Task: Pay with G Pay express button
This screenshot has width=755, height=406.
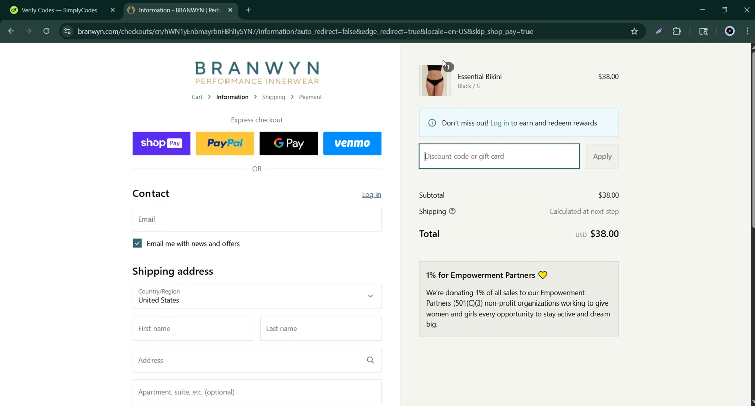Action: [x=288, y=143]
